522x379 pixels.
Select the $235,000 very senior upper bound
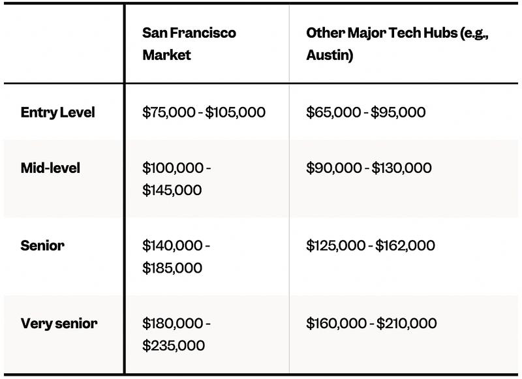coord(174,345)
